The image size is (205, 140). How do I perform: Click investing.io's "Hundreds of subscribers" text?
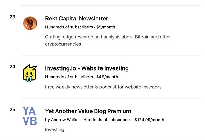click(69, 77)
